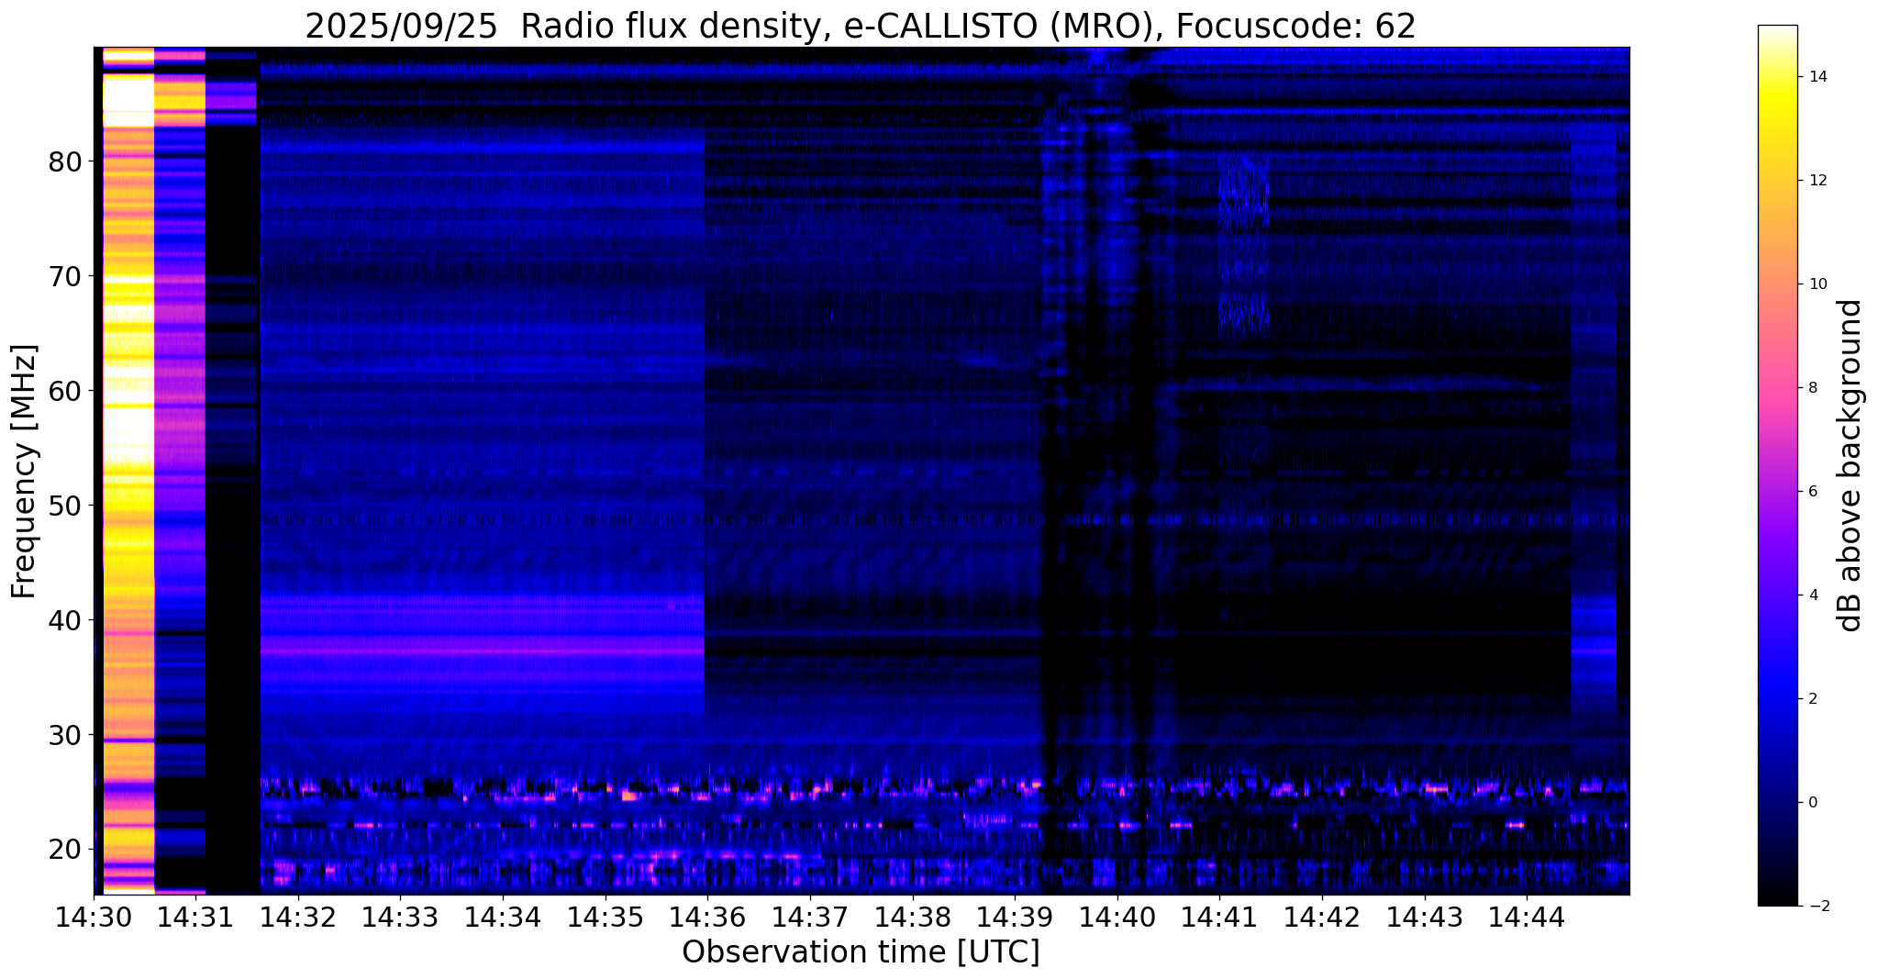Click the colorbar tick value 8
This screenshot has width=1878, height=979.
1812,388
